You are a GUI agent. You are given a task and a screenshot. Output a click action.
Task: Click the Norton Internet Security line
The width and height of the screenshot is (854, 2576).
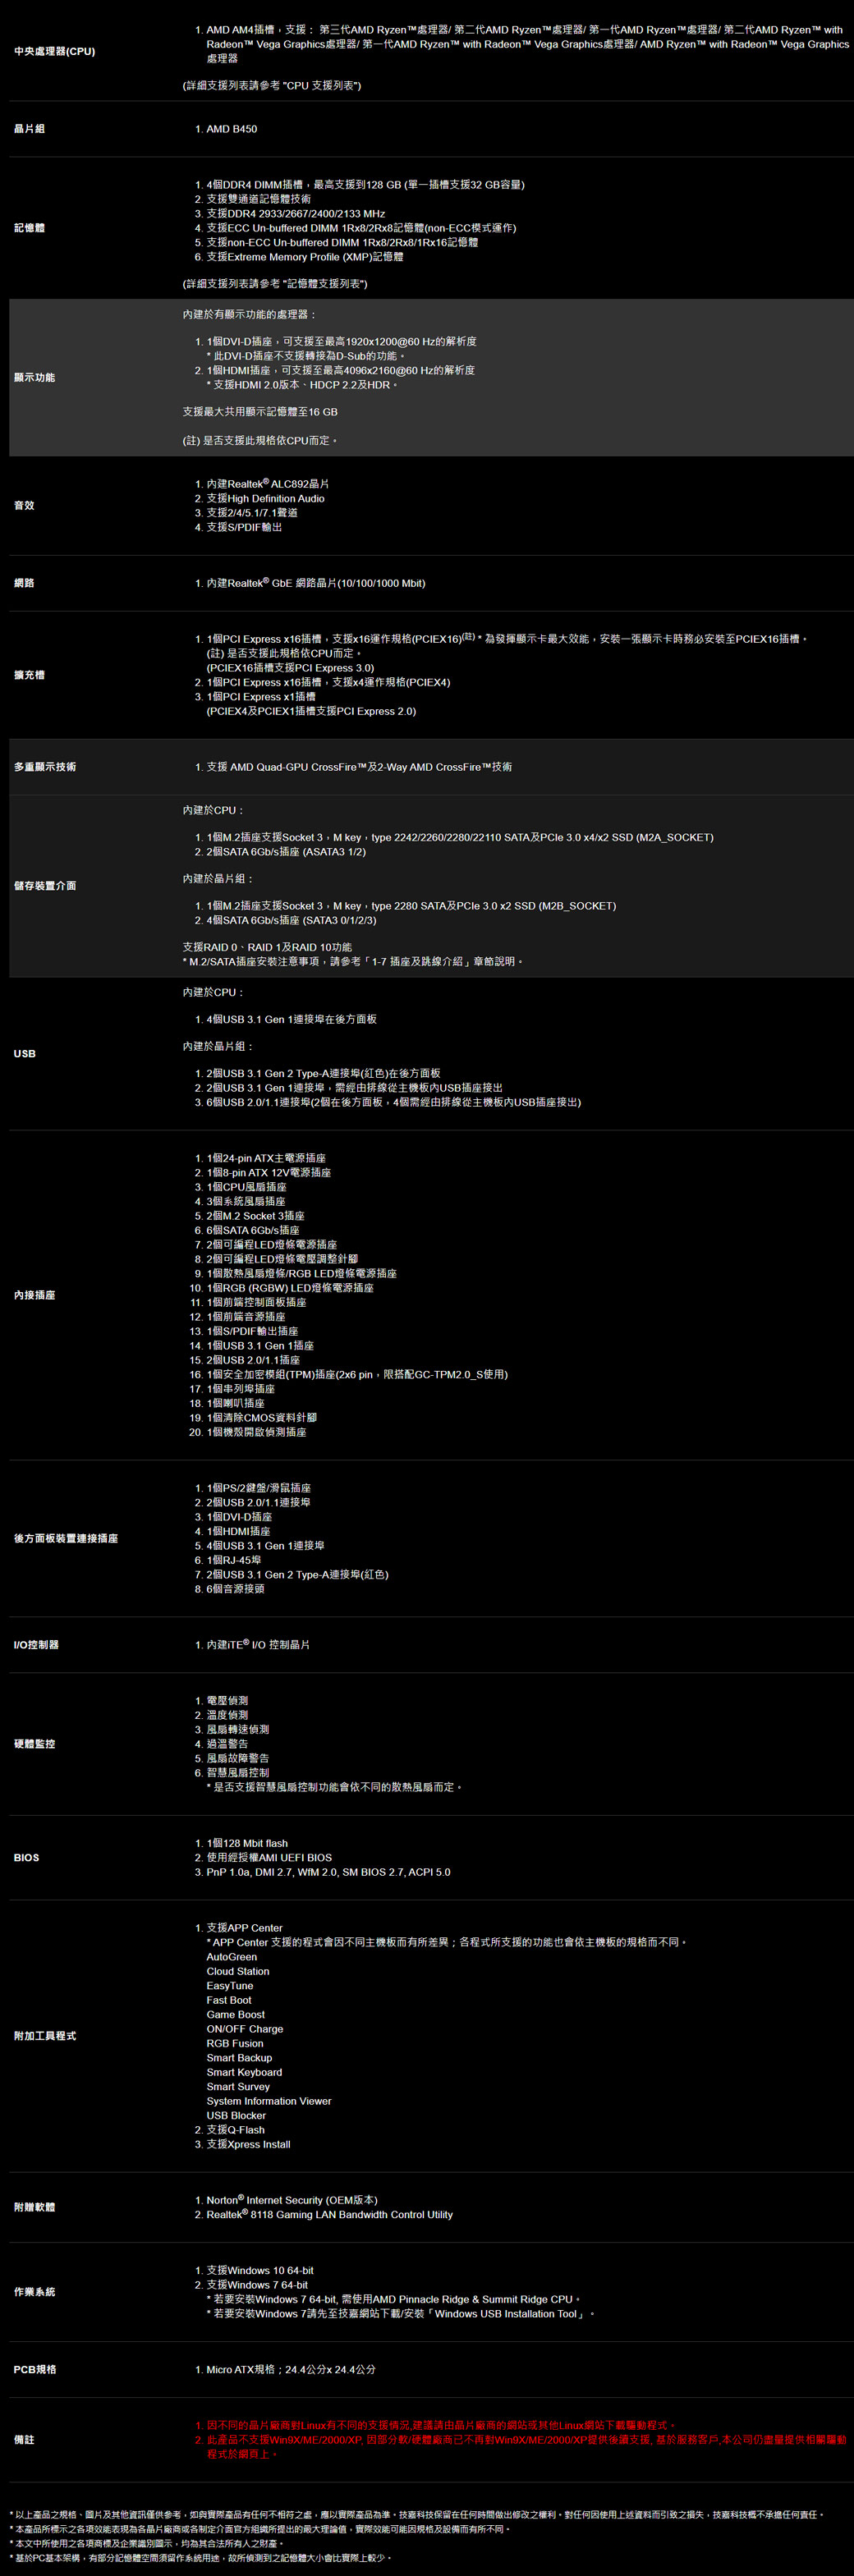coord(291,2200)
